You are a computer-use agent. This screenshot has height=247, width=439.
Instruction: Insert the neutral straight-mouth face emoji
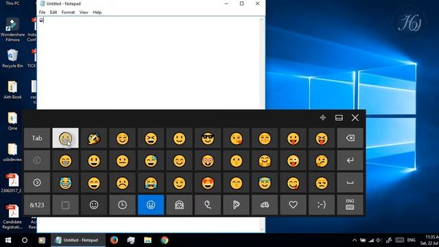tap(122, 161)
